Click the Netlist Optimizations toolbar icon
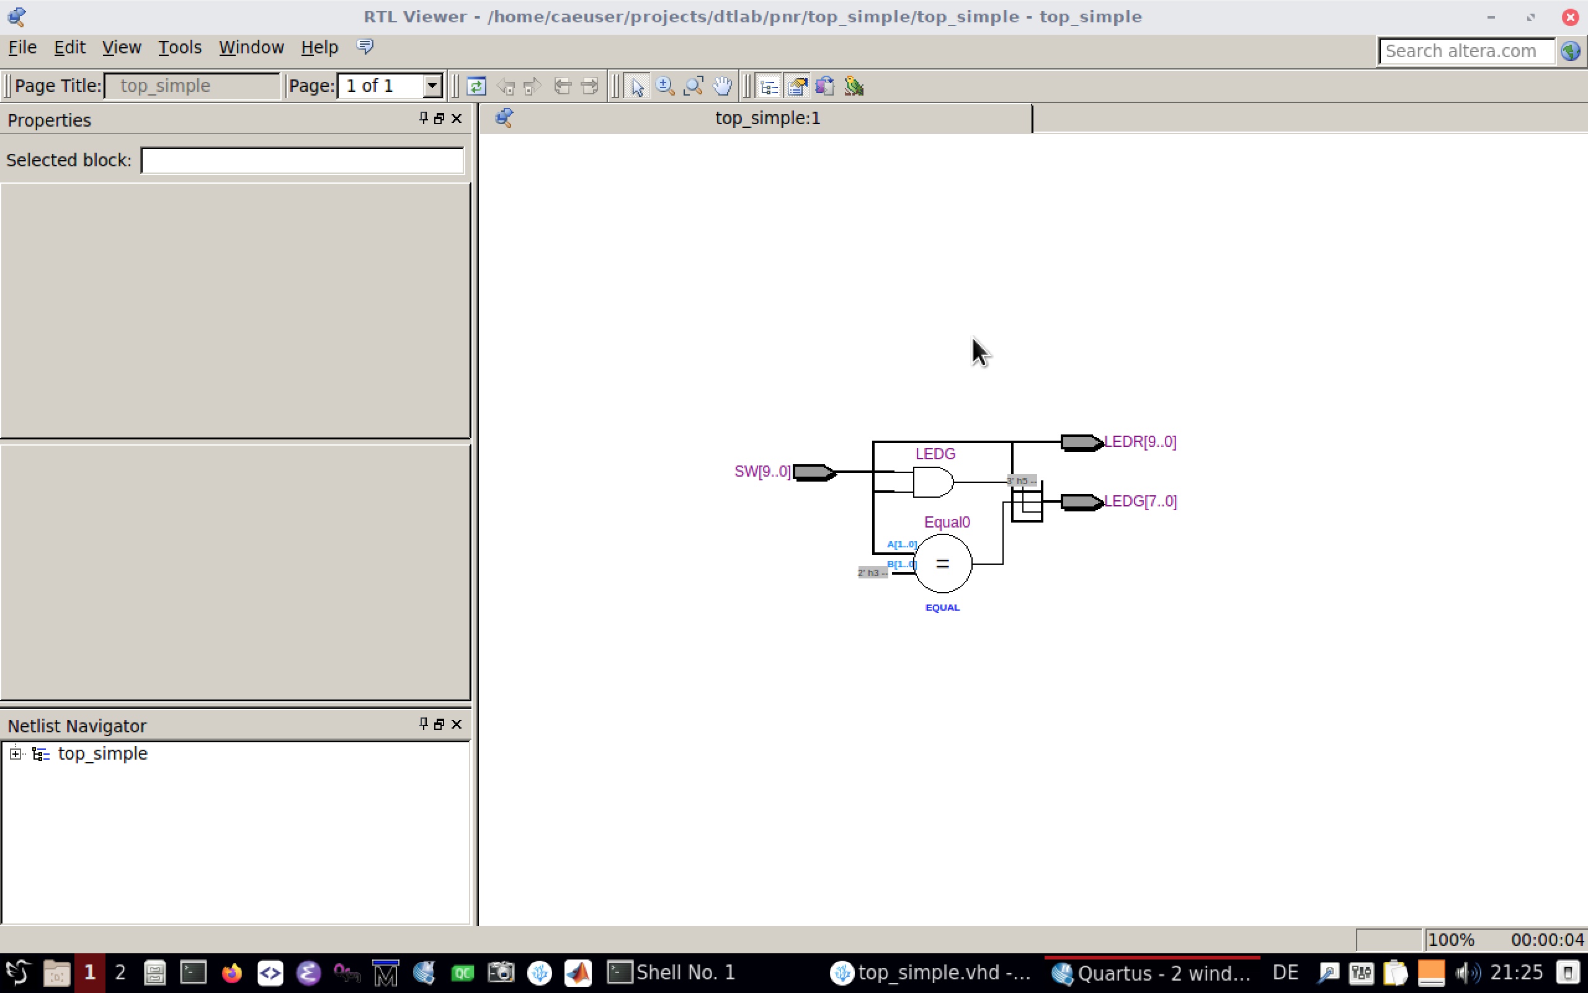This screenshot has width=1588, height=993. pos(826,86)
